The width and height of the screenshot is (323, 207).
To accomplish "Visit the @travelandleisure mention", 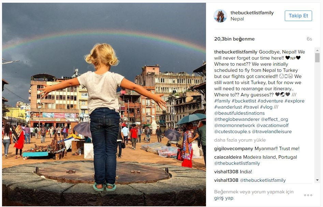I will tap(271, 131).
